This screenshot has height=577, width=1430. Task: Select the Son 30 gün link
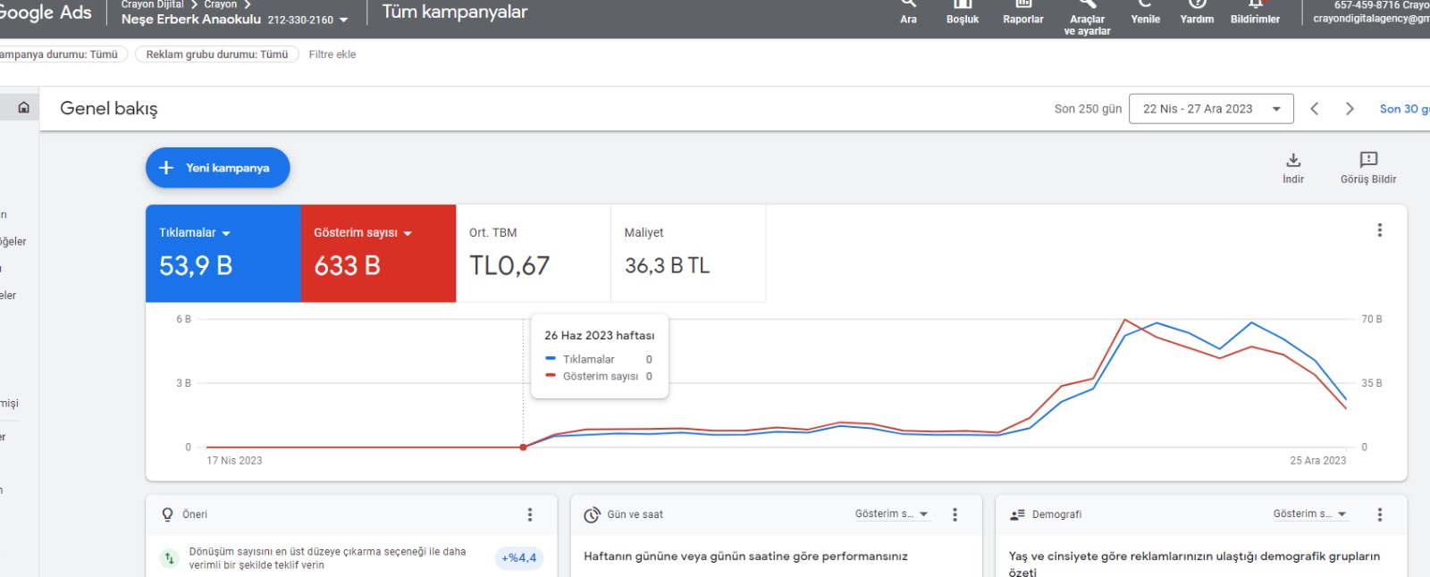[1404, 109]
